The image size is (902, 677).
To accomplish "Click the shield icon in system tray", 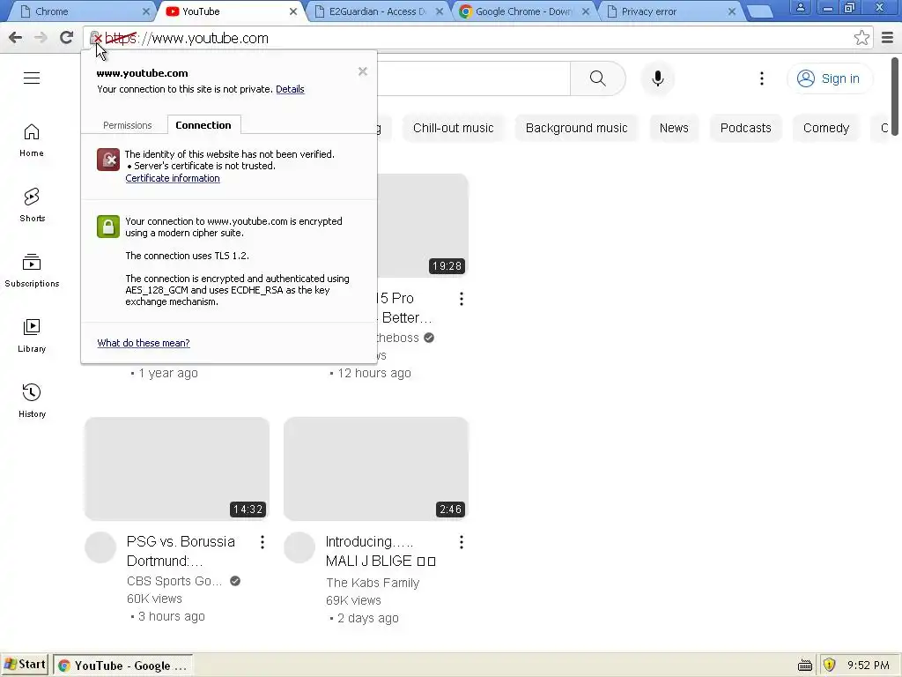I will tap(829, 665).
